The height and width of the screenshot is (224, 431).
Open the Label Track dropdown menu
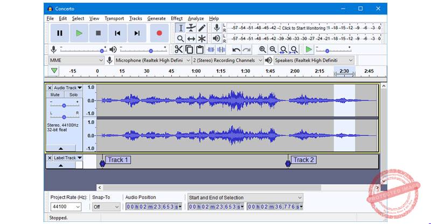(x=68, y=158)
